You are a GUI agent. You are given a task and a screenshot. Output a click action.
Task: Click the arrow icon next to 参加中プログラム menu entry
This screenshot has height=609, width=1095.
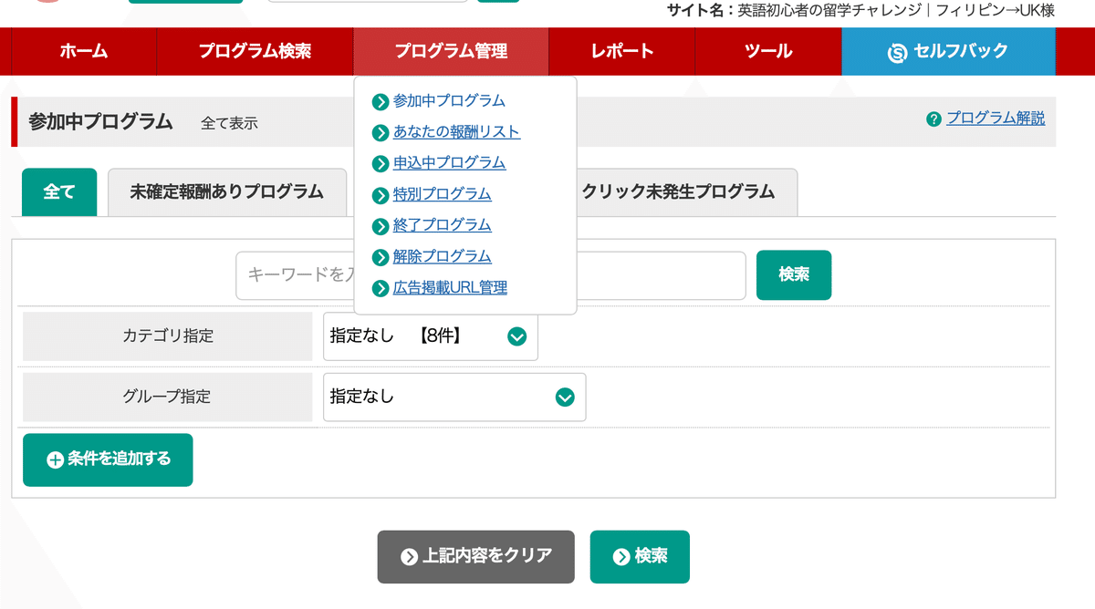coord(381,100)
